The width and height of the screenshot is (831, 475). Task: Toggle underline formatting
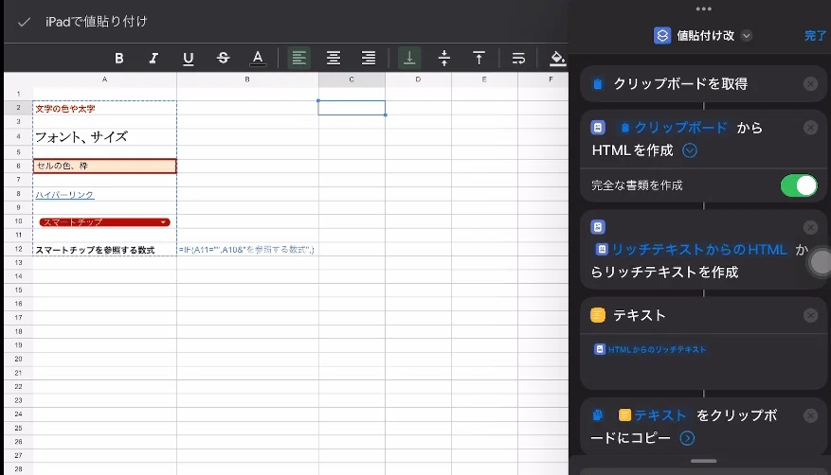coord(189,58)
